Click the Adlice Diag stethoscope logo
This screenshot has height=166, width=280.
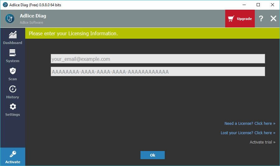[x=10, y=19]
